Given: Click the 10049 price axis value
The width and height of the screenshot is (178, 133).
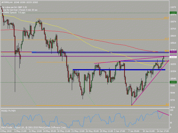Looking at the screenshot, I should coord(173,79).
